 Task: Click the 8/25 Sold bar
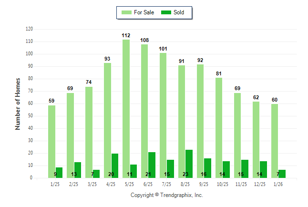(189, 164)
